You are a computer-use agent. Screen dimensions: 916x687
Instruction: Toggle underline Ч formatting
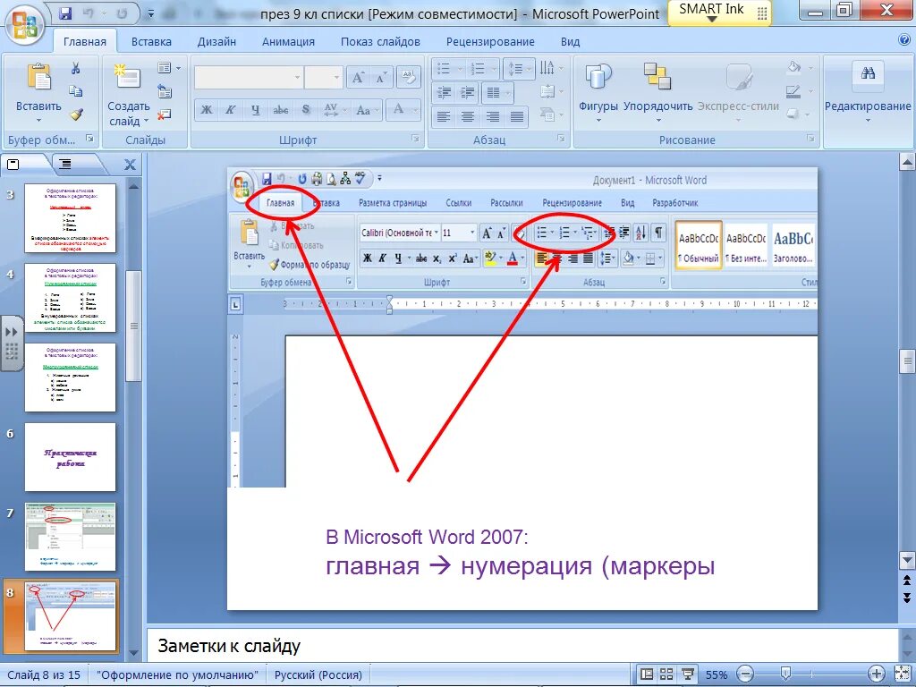click(255, 109)
